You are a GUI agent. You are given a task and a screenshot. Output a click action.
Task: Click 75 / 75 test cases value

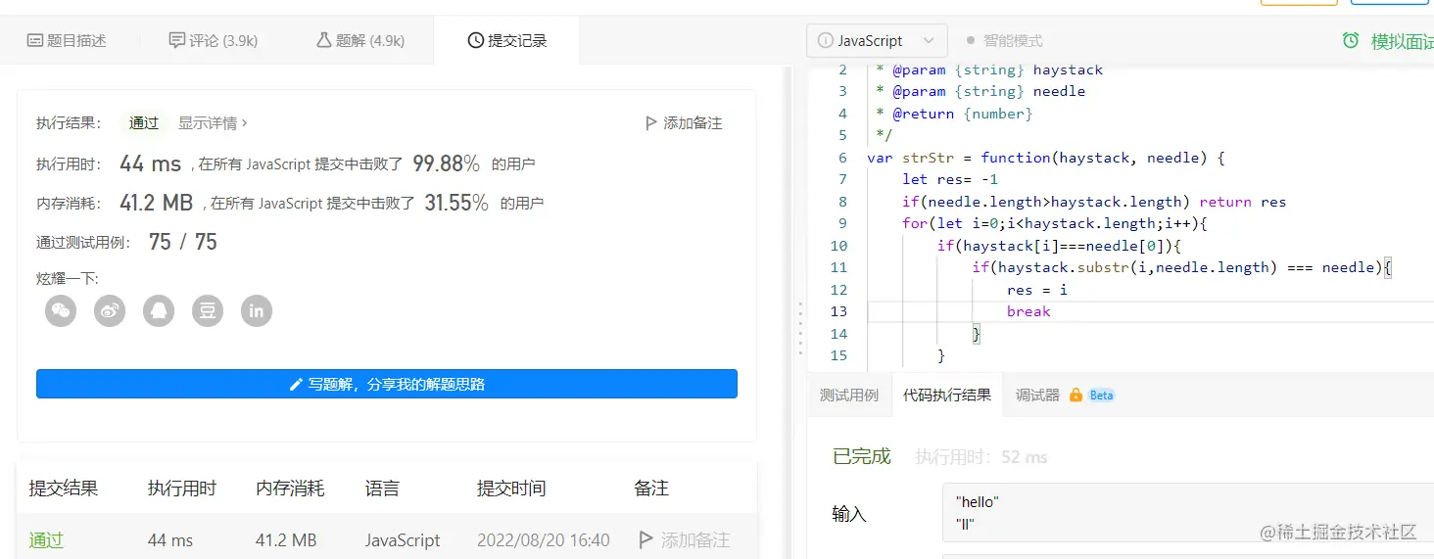tap(183, 242)
